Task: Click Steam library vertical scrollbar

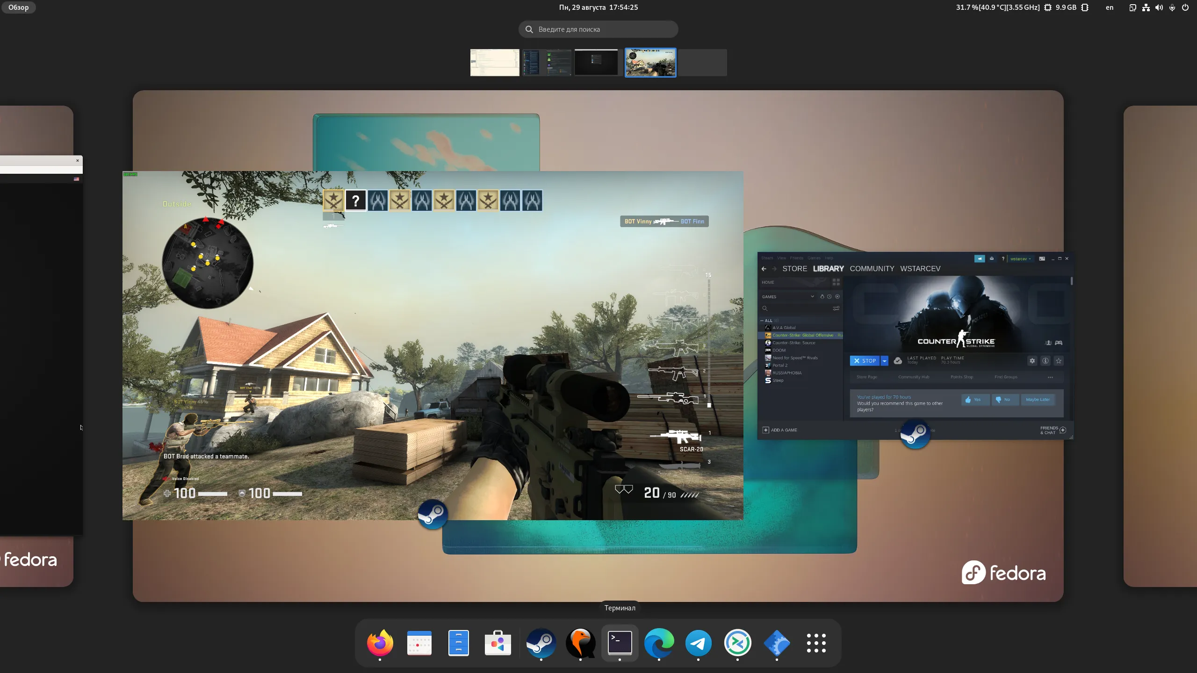Action: [1071, 281]
